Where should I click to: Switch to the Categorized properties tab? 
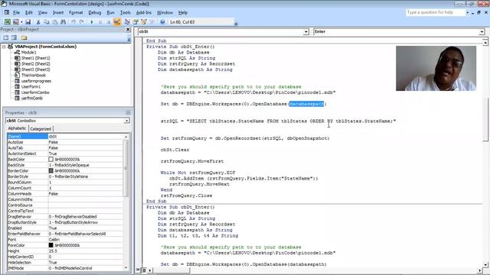[41, 129]
